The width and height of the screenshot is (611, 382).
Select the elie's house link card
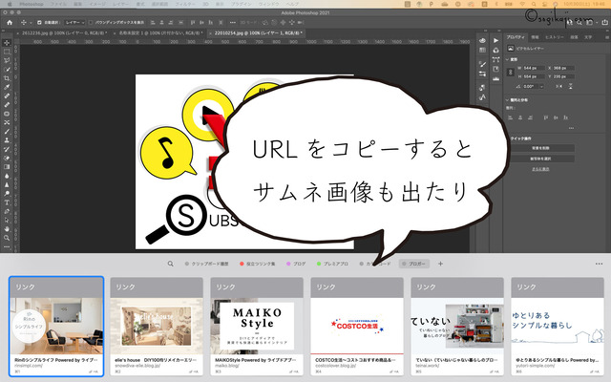coord(157,327)
